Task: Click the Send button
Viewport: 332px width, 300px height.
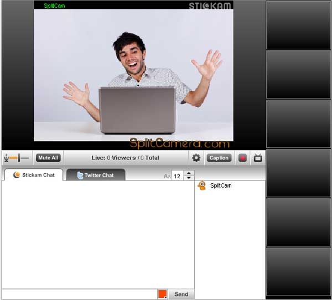Action: point(181,294)
